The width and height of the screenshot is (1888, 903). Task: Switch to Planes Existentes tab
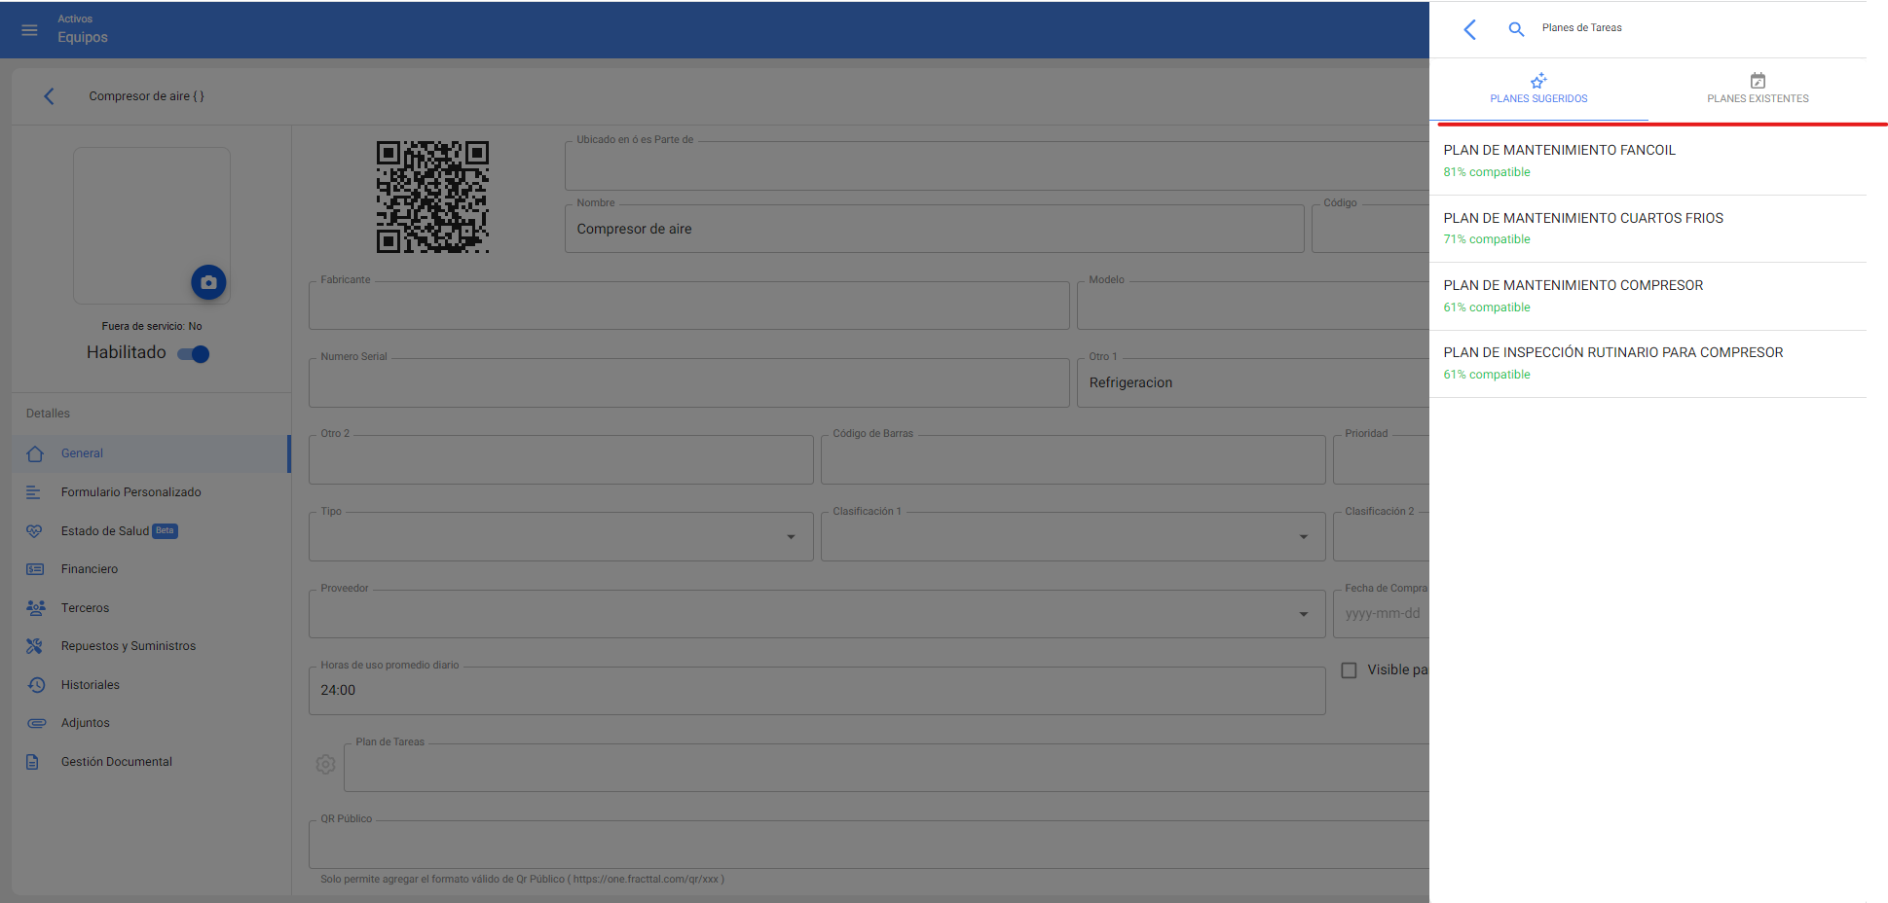[x=1757, y=89]
